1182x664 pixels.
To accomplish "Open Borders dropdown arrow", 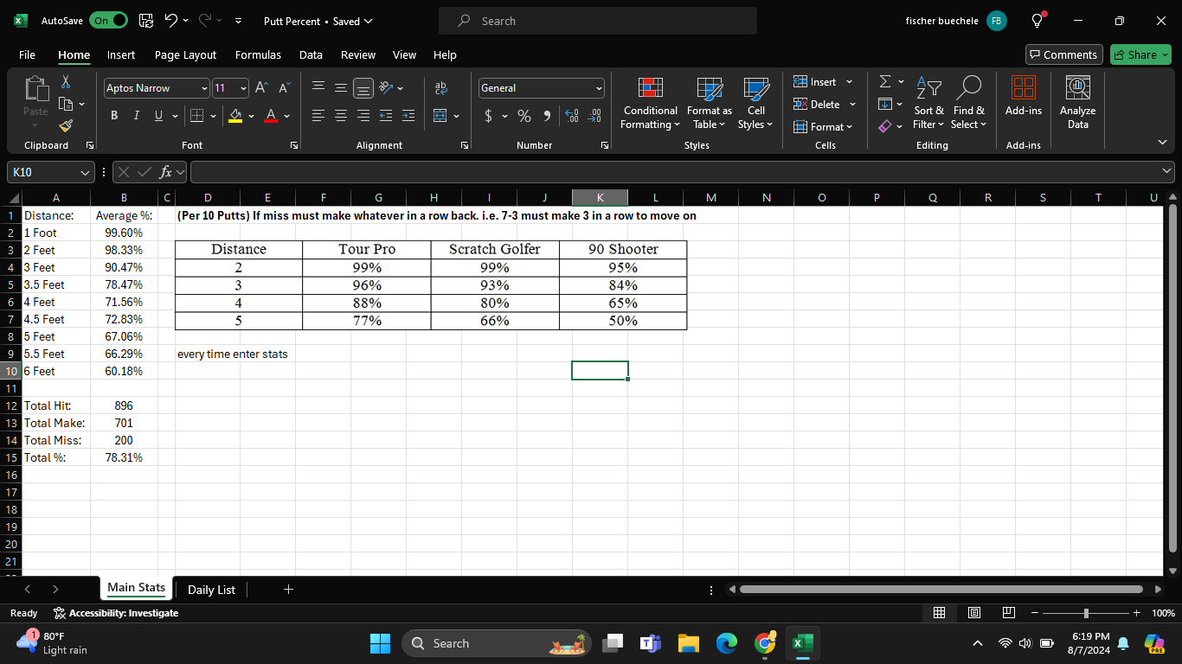I will [213, 116].
